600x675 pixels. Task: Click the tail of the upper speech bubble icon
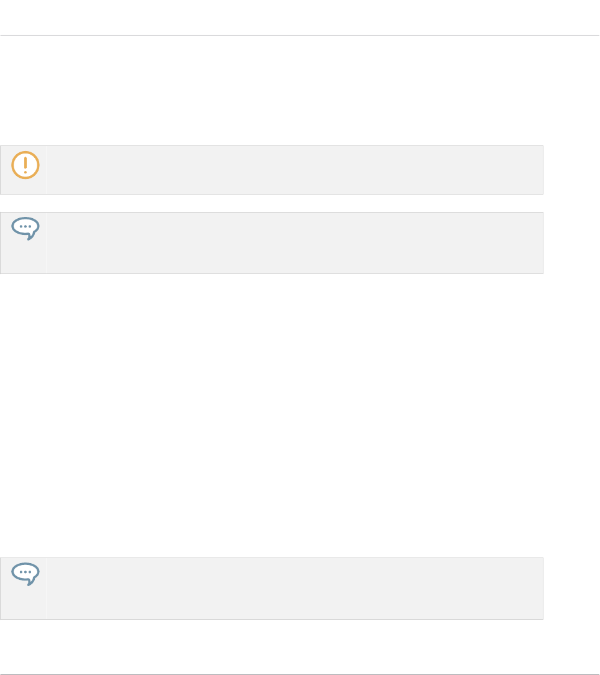(30, 237)
